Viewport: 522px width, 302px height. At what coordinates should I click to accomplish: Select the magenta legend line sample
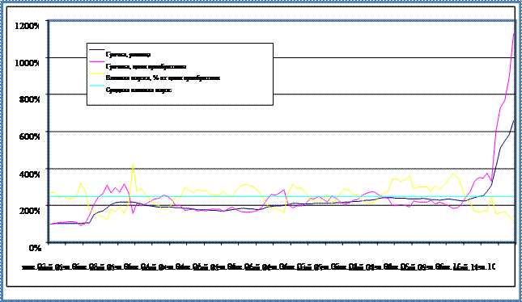(97, 62)
